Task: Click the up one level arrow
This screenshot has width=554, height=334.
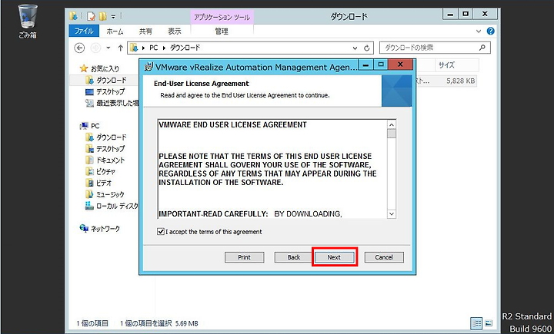Action: (x=120, y=48)
